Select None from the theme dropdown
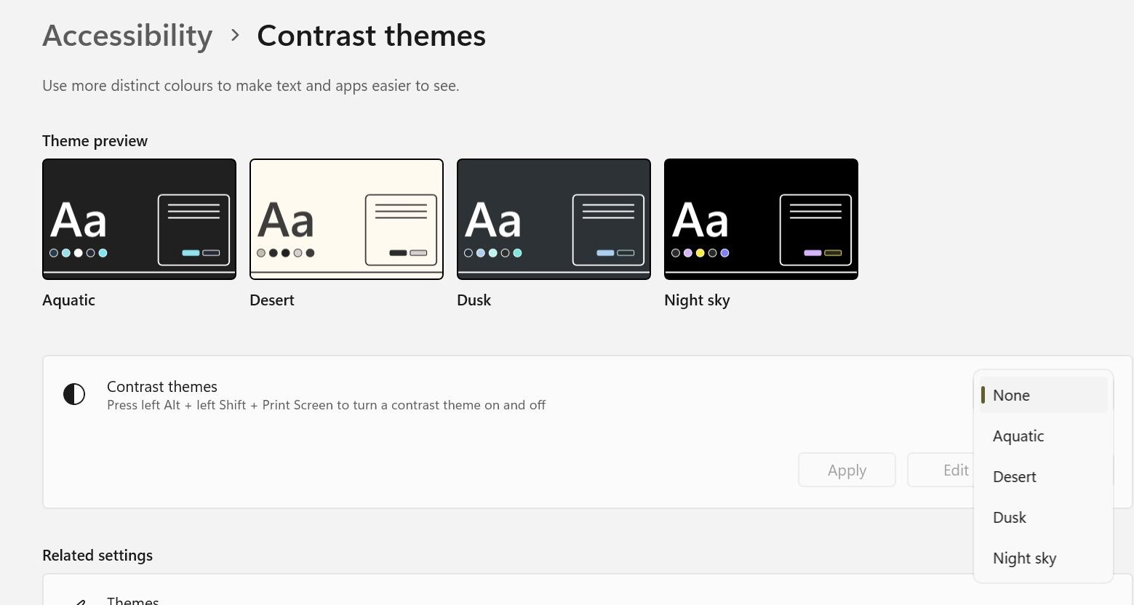The height and width of the screenshot is (605, 1134). (x=1011, y=395)
